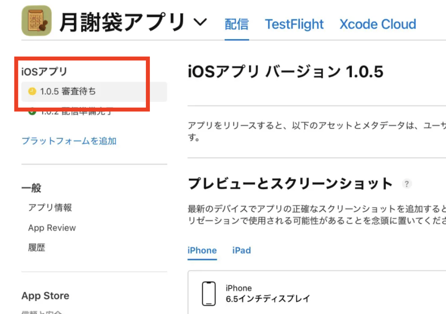The width and height of the screenshot is (446, 314).
Task: Click the yellow pending-review status icon
Action: click(32, 91)
